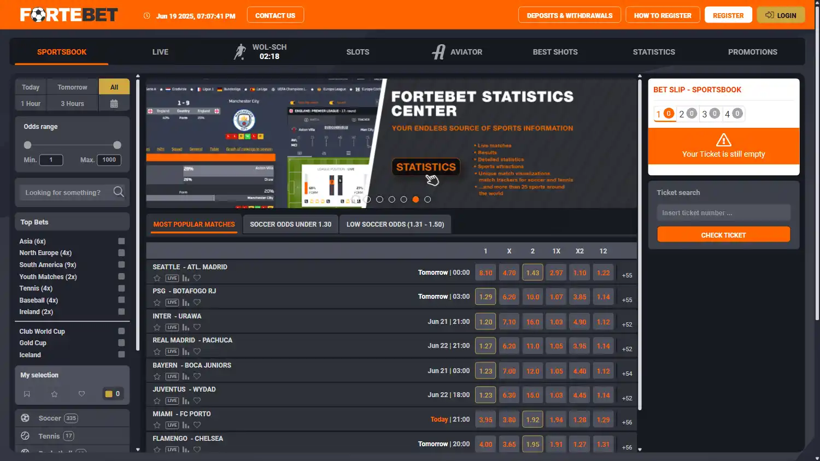This screenshot has width=820, height=461.
Task: Click the star icon for Bayern - Boca Juniors
Action: coord(157,376)
